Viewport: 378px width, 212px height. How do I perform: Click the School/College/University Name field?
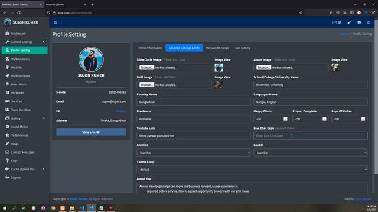tap(311, 85)
